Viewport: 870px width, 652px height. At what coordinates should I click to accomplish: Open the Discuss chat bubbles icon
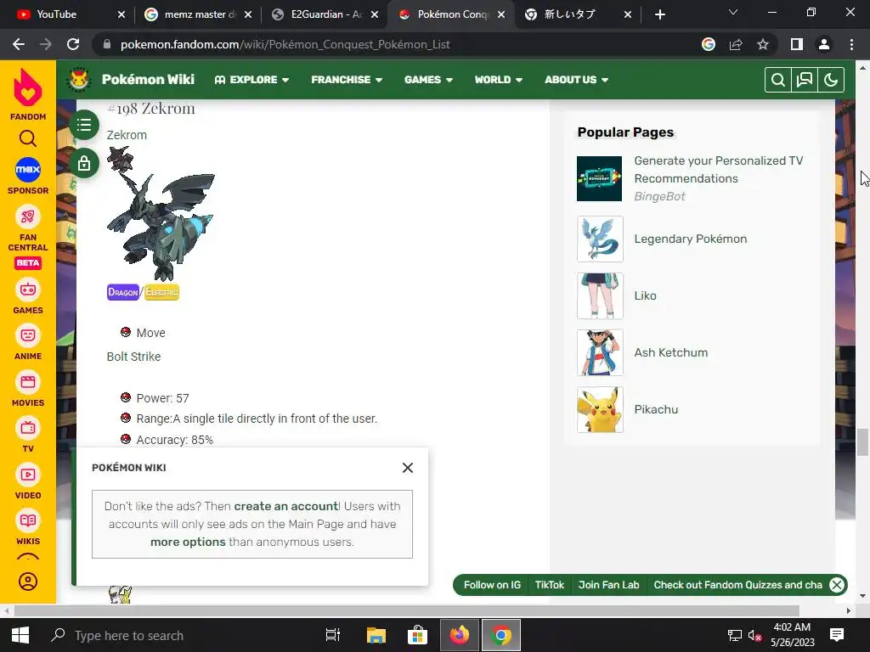804,80
